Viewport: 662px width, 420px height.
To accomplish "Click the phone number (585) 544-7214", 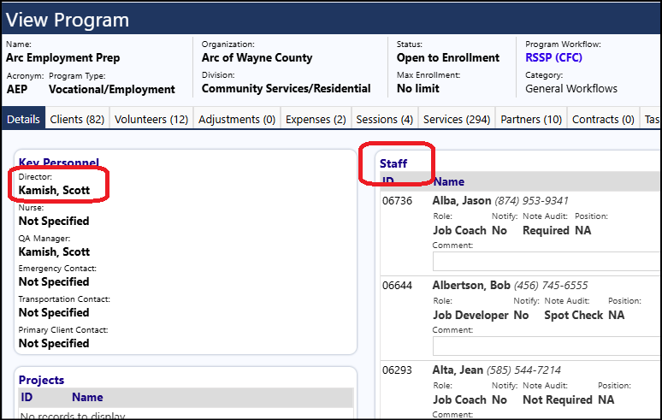I will [x=524, y=370].
